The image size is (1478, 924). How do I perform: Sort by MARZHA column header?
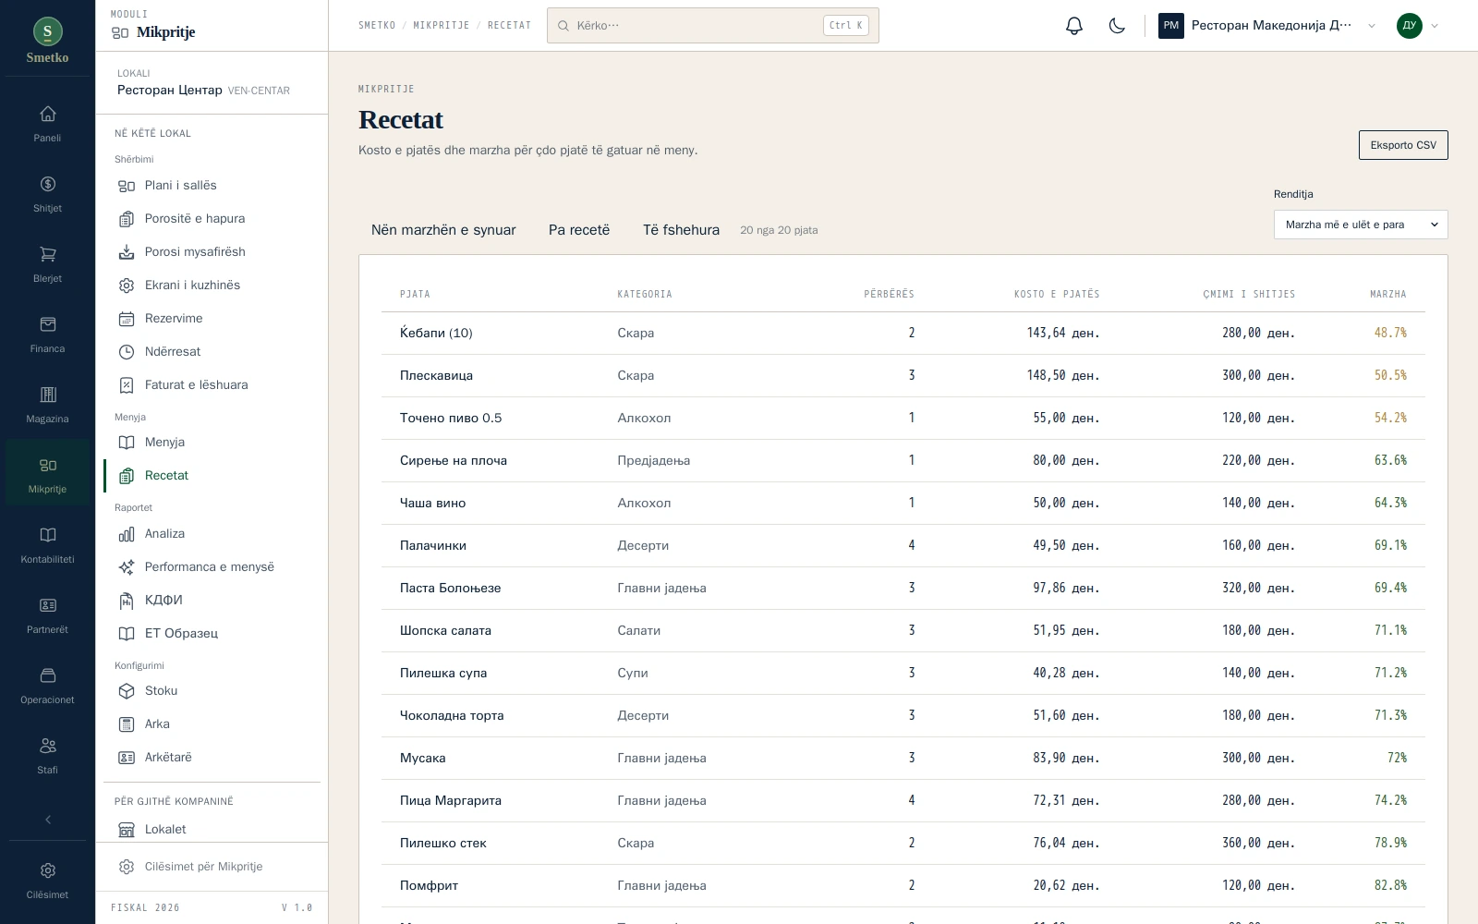tap(1387, 294)
